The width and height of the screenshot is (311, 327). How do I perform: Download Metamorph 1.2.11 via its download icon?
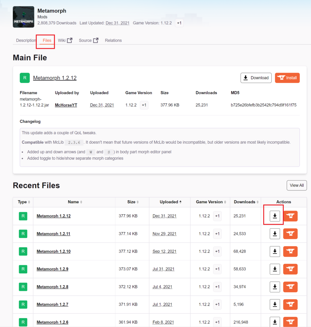[x=274, y=233]
